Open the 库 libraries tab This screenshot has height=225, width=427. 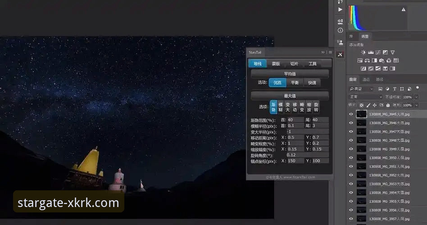pyautogui.click(x=351, y=36)
